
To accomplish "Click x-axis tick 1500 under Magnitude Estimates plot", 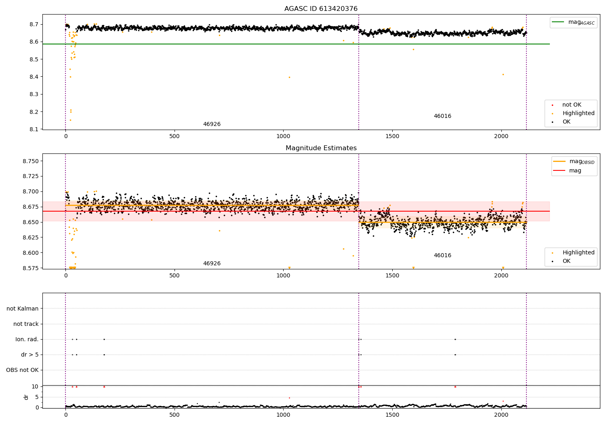I will coord(392,276).
